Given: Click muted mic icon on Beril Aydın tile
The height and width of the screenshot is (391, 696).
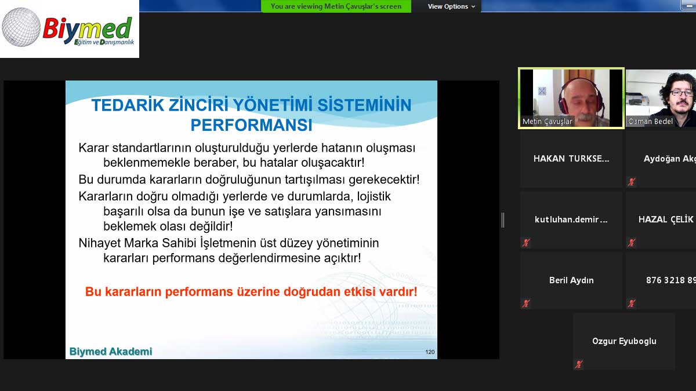Looking at the screenshot, I should [x=526, y=303].
